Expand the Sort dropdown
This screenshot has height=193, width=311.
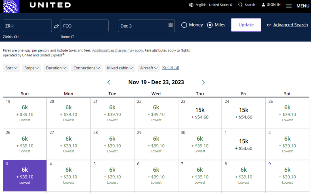click(x=11, y=68)
